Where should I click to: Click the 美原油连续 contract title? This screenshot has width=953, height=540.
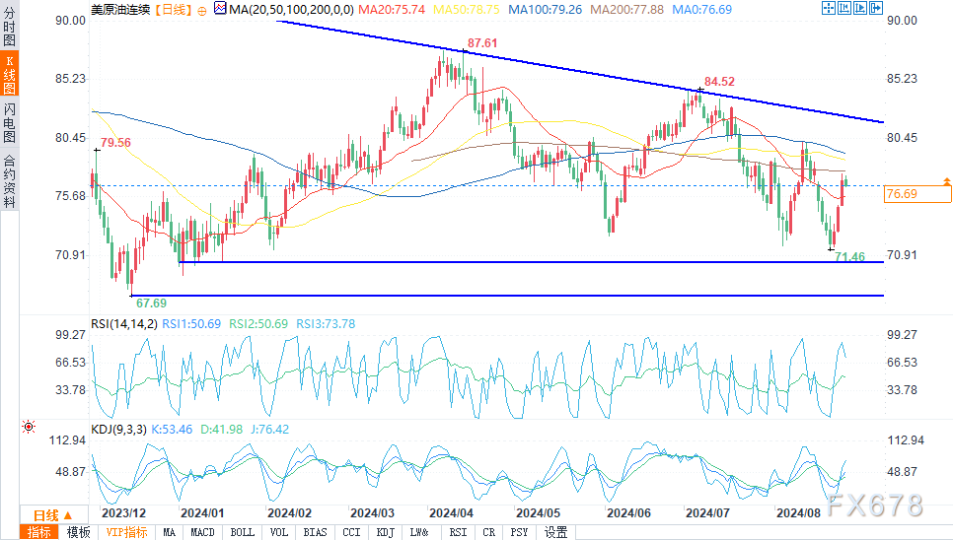pyautogui.click(x=119, y=10)
